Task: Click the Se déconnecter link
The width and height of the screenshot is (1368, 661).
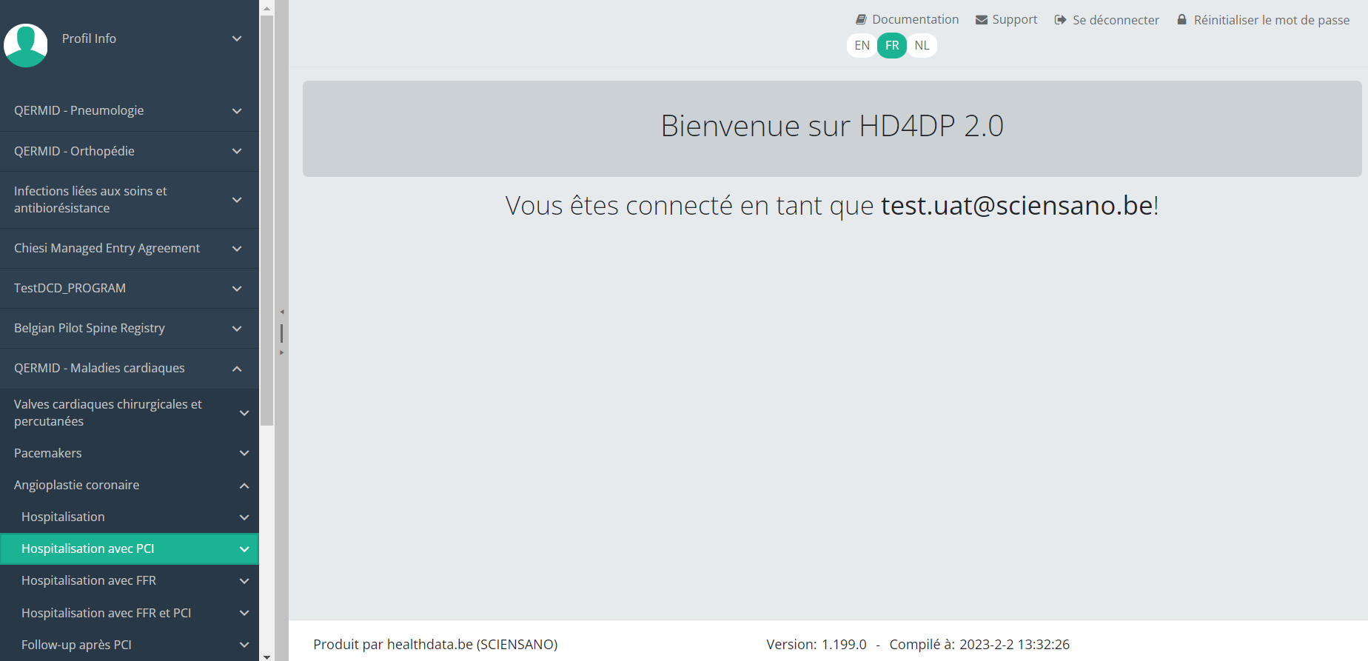Action: (x=1116, y=20)
